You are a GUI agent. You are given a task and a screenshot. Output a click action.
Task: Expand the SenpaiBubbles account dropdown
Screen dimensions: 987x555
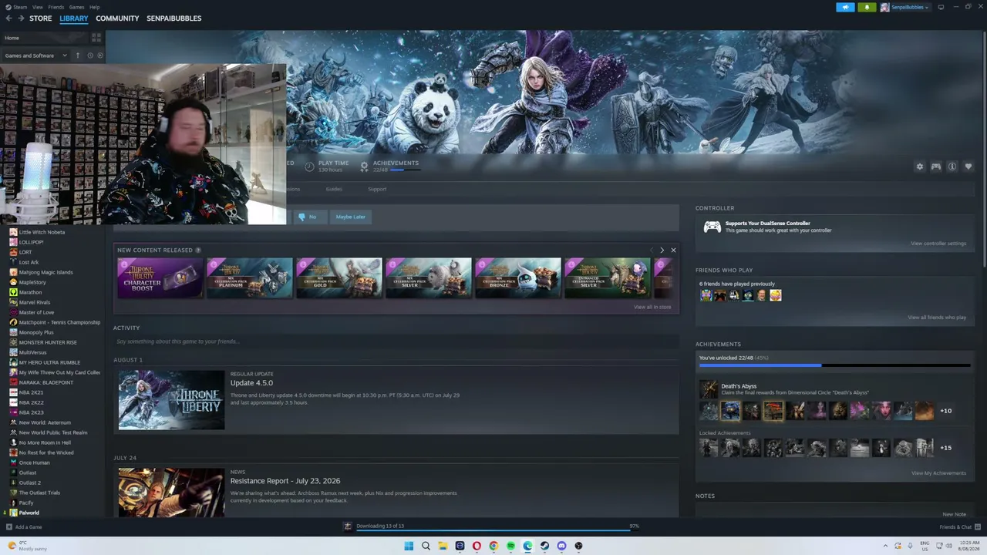pyautogui.click(x=905, y=7)
